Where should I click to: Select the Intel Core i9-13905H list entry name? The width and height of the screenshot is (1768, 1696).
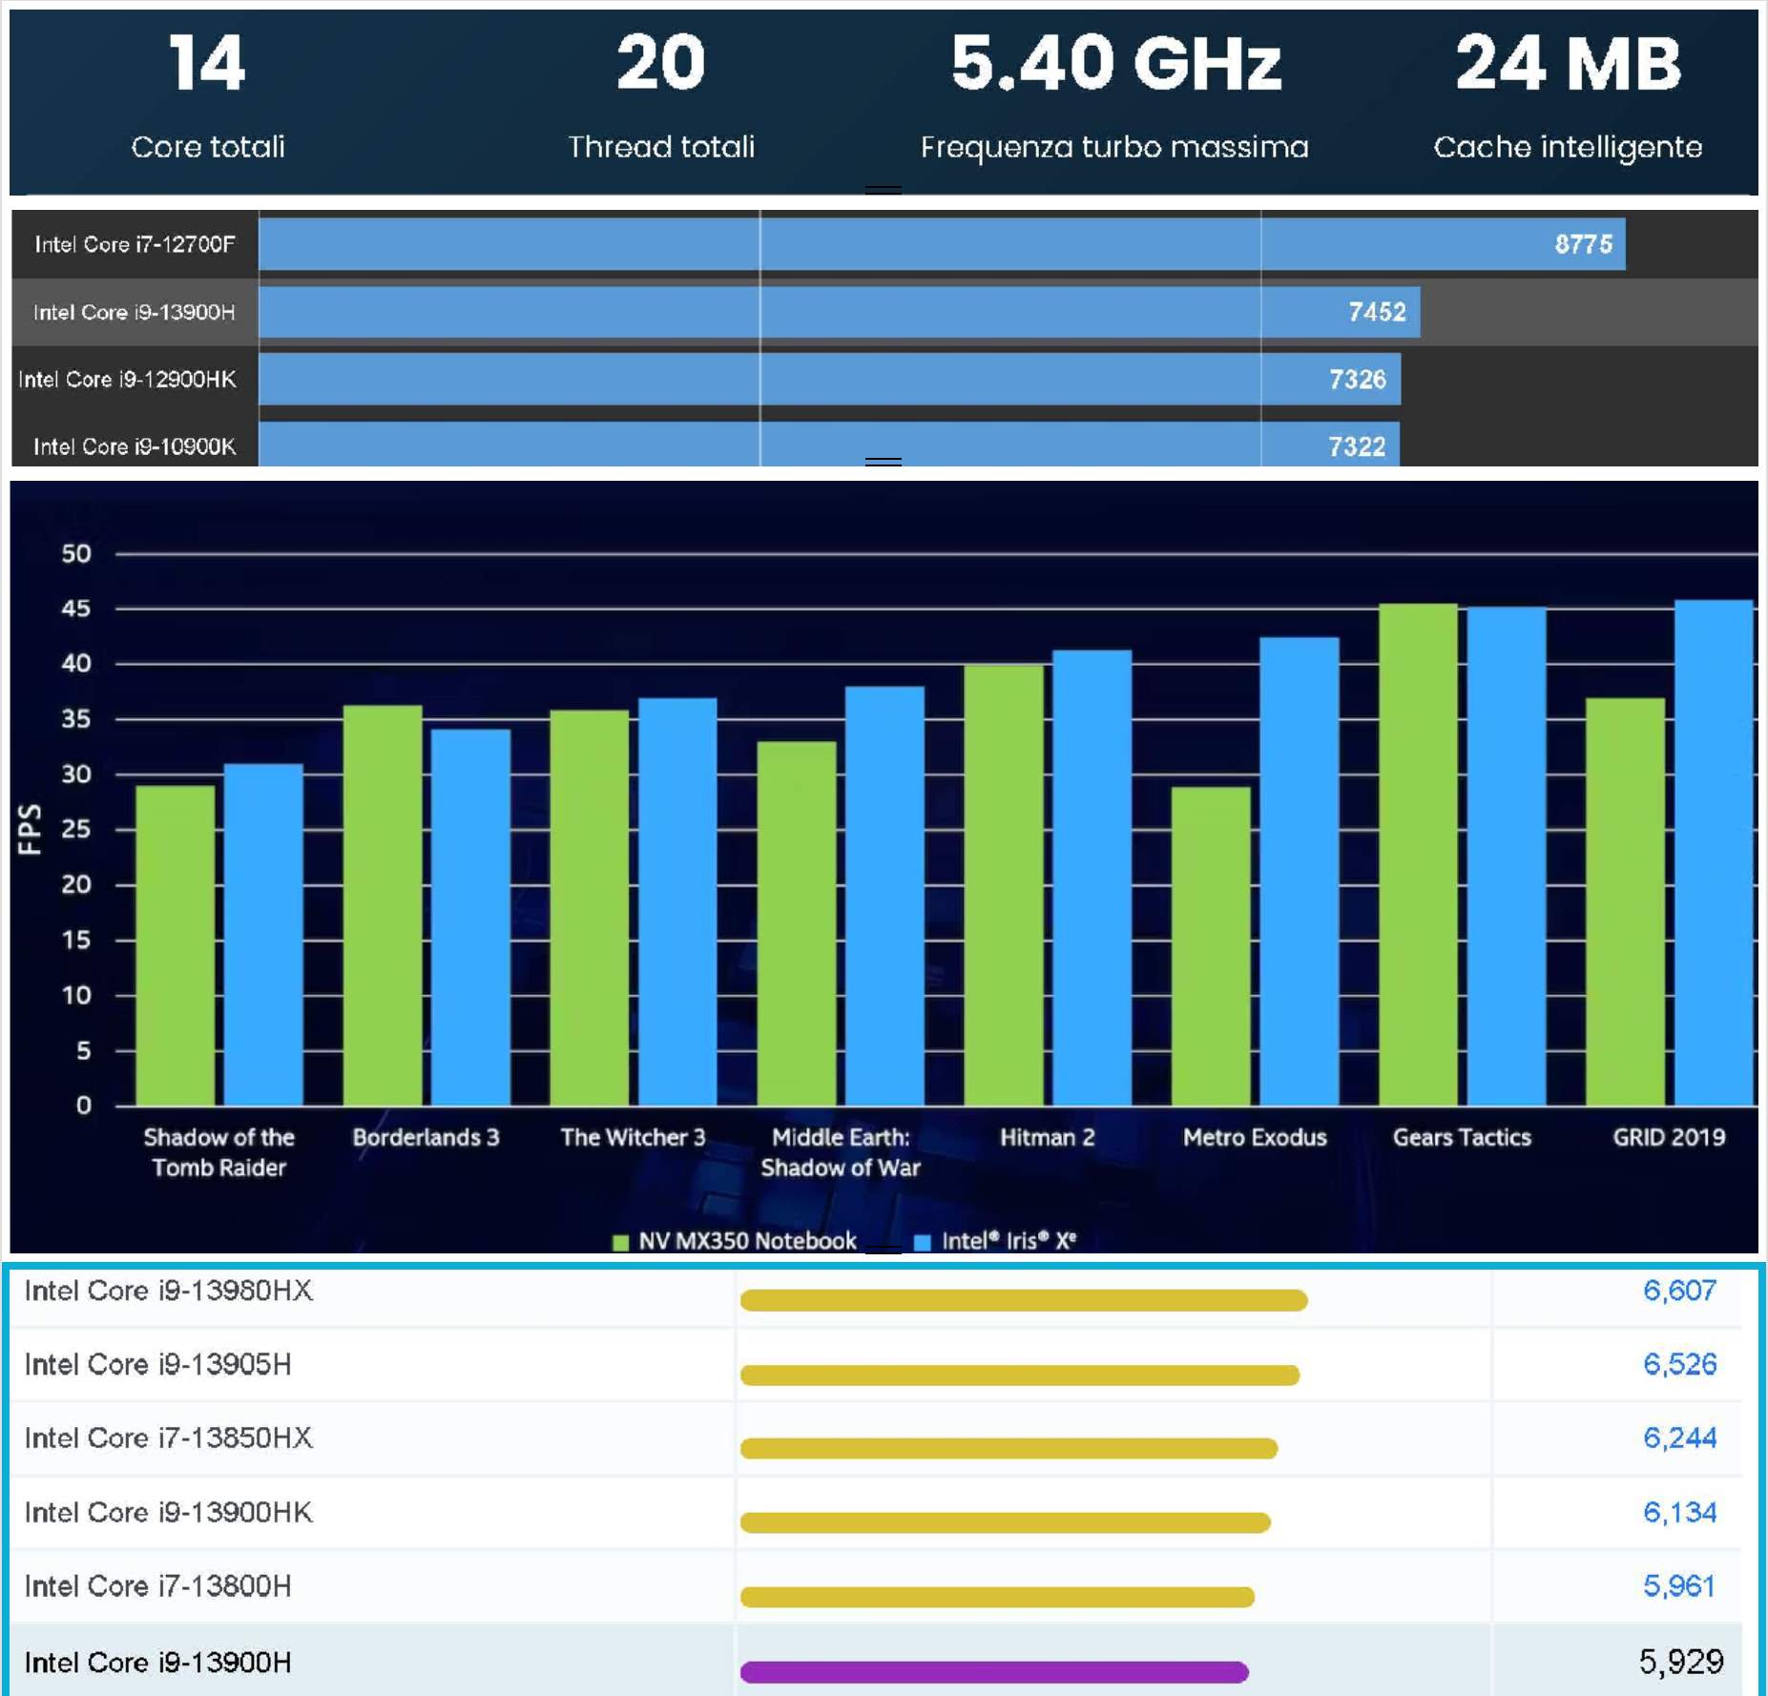(158, 1364)
